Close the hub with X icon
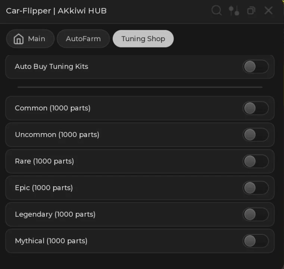 tap(268, 10)
